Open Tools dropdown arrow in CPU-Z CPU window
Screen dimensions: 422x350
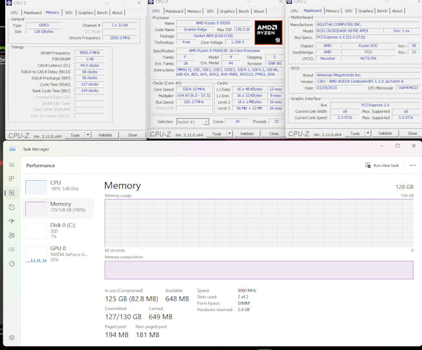[230, 134]
